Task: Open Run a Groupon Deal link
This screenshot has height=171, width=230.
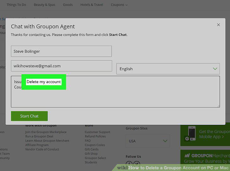Action: pyautogui.click(x=39, y=136)
